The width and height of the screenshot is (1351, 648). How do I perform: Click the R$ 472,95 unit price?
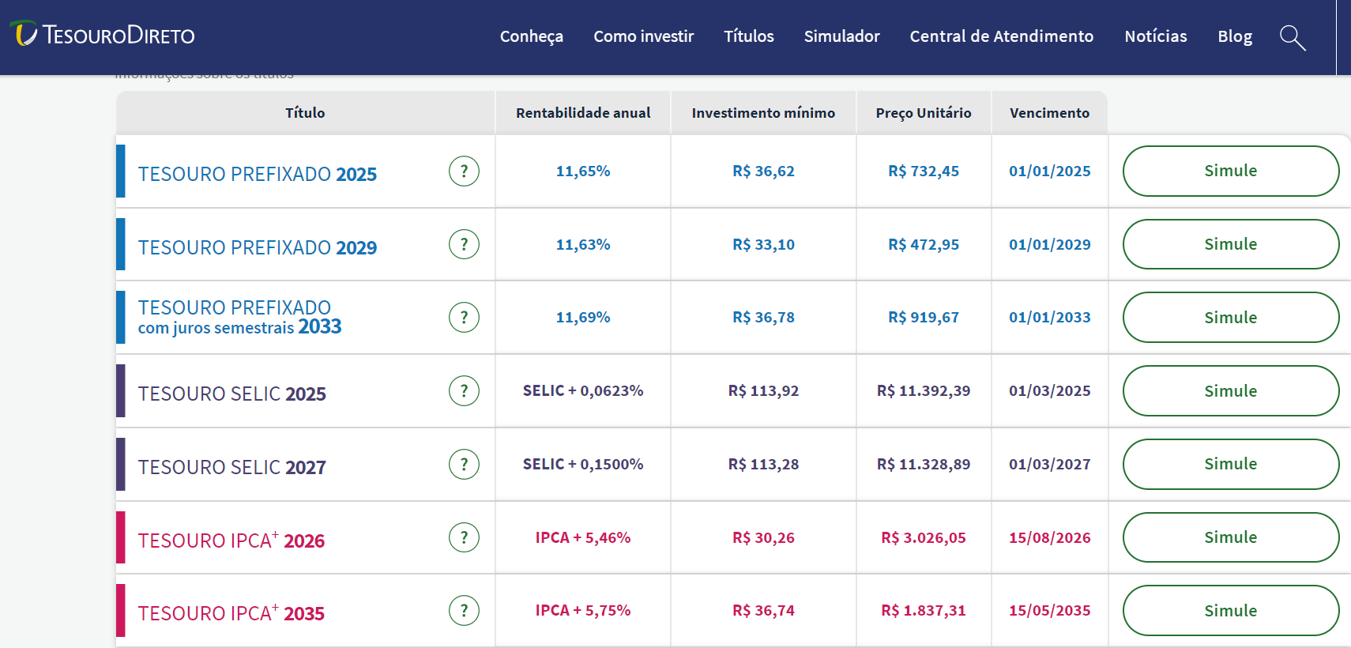pyautogui.click(x=924, y=244)
